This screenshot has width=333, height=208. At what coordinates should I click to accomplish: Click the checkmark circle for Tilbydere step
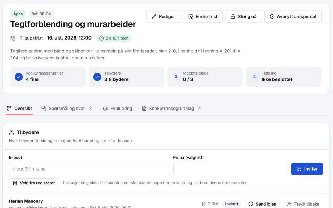pyautogui.click(x=97, y=77)
